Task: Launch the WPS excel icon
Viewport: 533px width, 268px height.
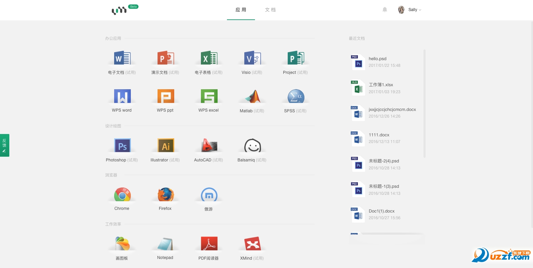Action: click(x=209, y=96)
